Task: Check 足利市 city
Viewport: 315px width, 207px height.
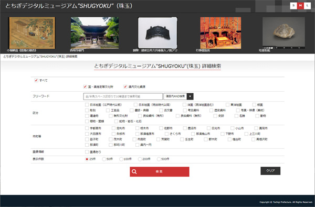Action: coord(113,128)
